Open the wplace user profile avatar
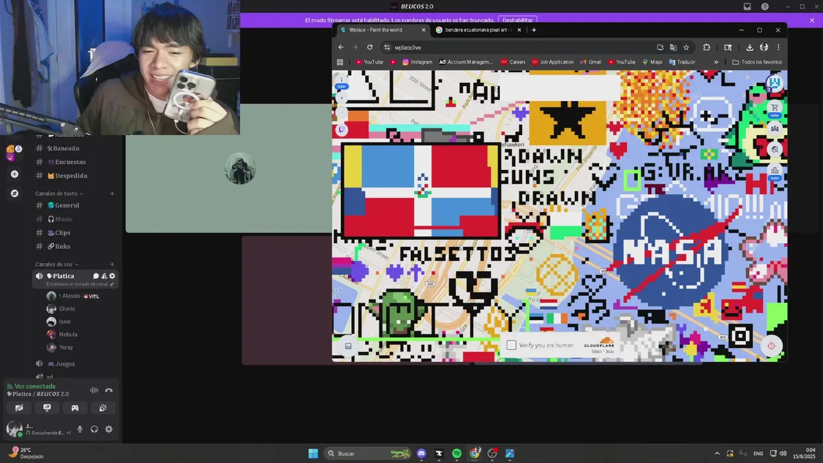Screen dimensions: 823x463 coord(775,83)
